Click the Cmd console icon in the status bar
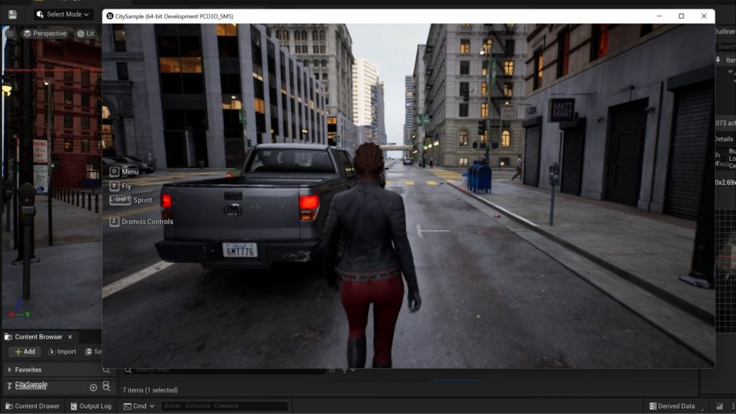The image size is (736, 414). tap(126, 406)
